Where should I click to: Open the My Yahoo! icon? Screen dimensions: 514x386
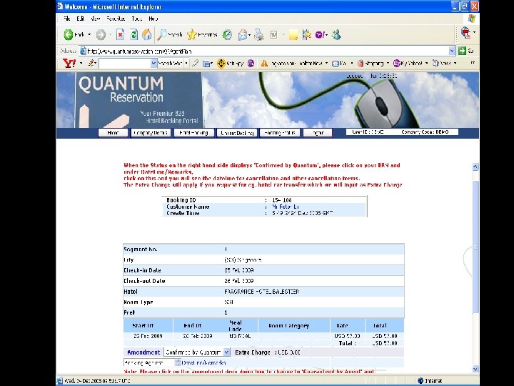[397, 63]
